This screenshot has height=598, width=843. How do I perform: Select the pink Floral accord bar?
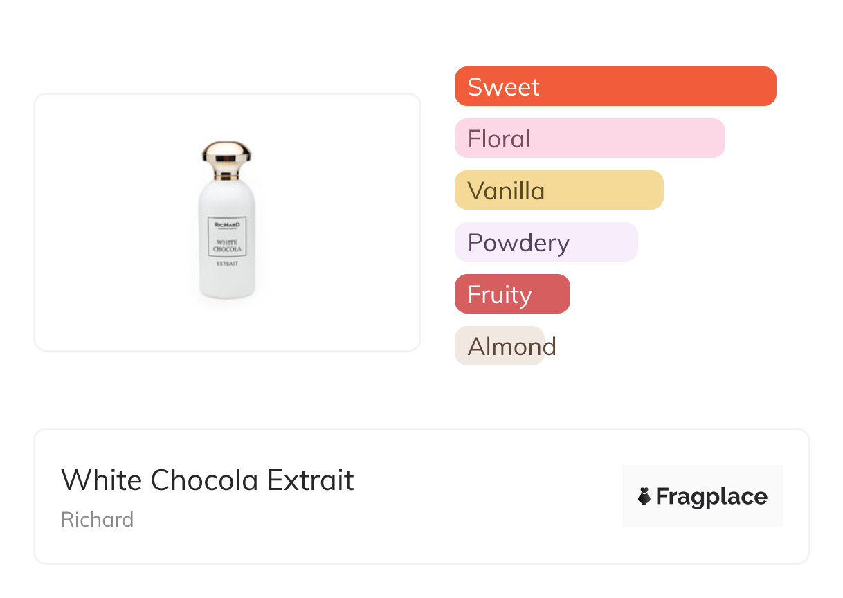pos(589,138)
